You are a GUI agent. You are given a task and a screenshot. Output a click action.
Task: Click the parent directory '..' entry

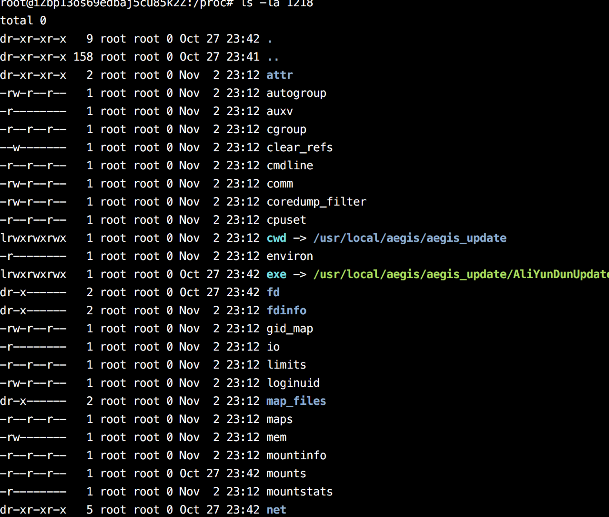coord(273,57)
